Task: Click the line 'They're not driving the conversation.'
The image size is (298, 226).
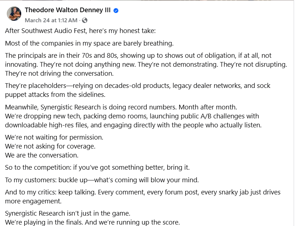Action: 59,74
